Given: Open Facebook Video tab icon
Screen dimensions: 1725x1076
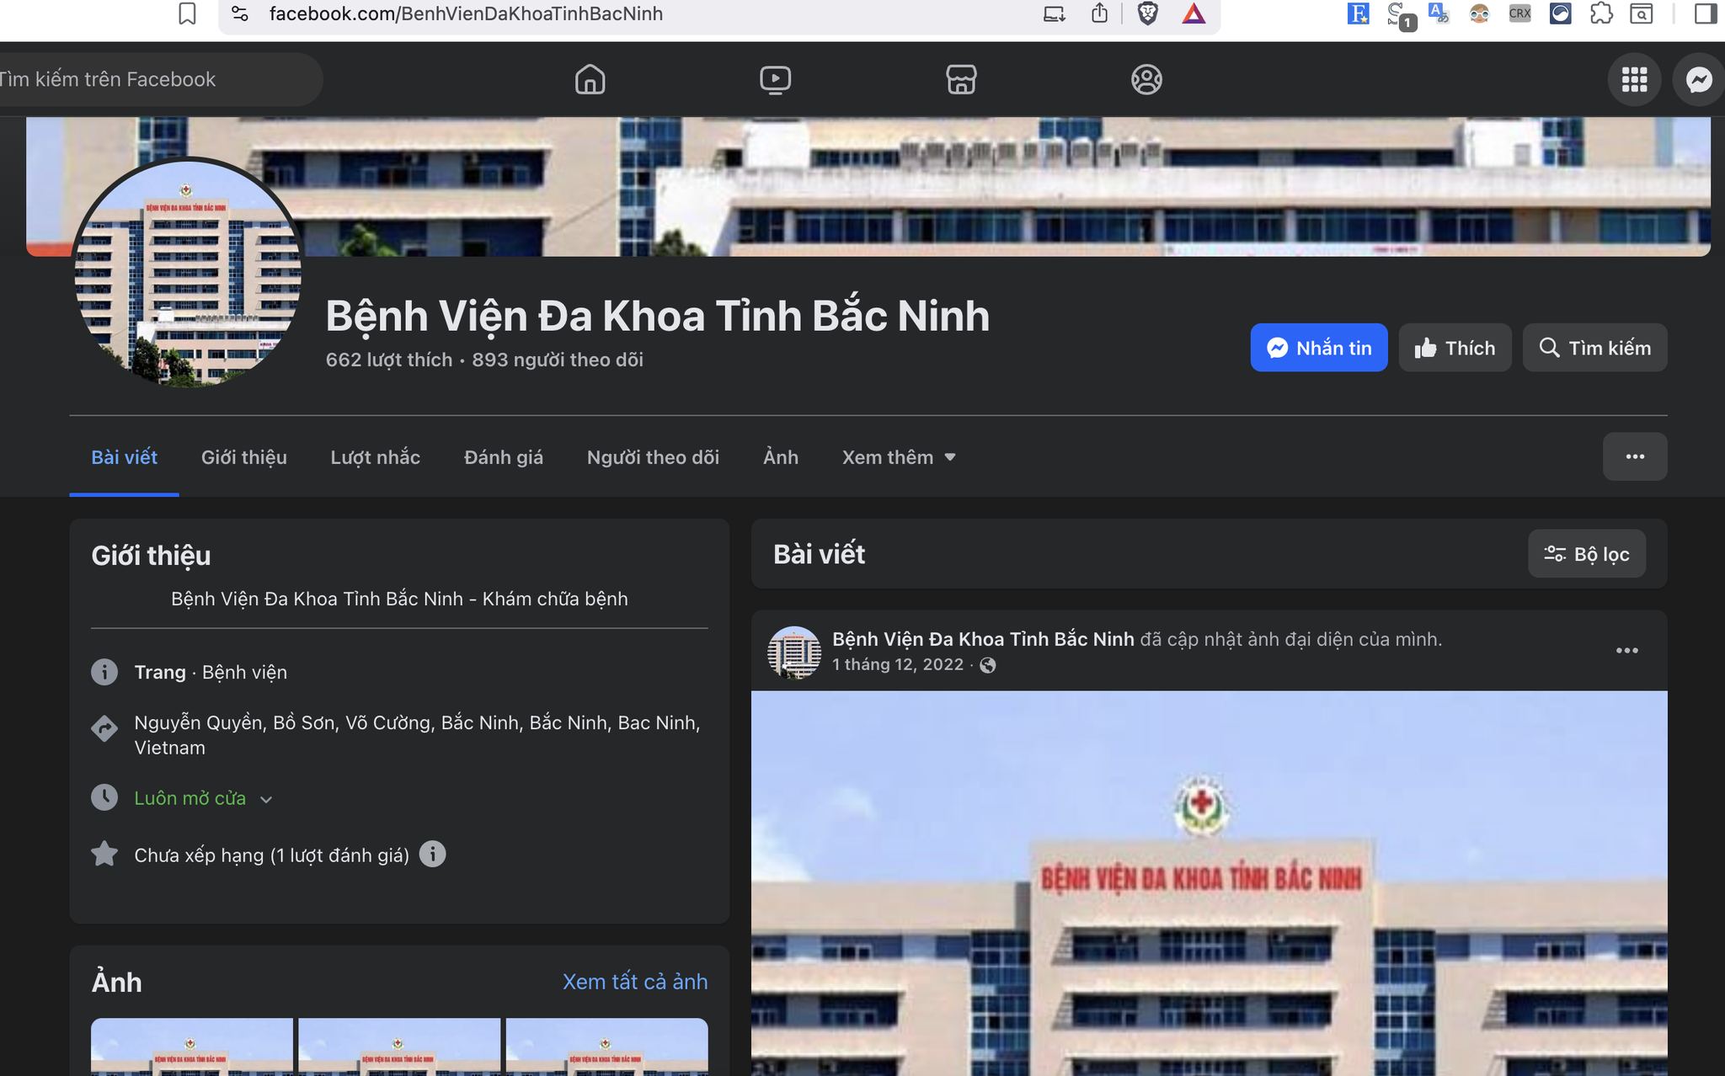Looking at the screenshot, I should 775,79.
